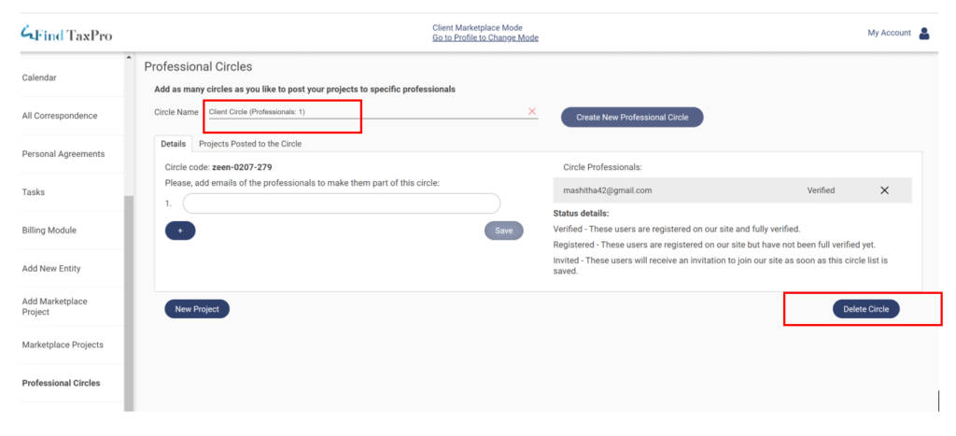The height and width of the screenshot is (436, 956).
Task: Open Calendar from the sidebar
Action: click(x=39, y=77)
